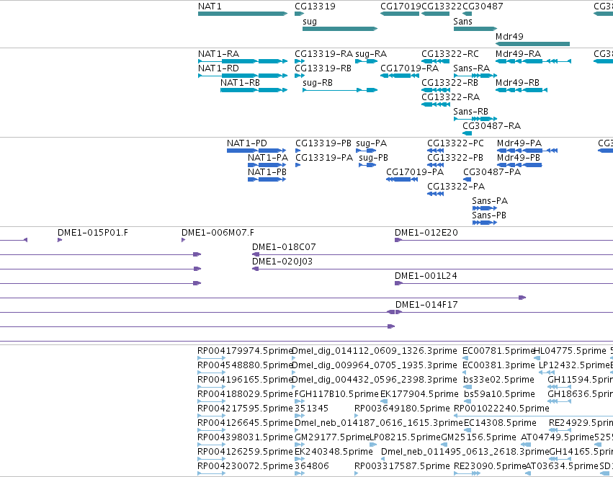
Task: Select the DME1-020J03 BAC label
Action: coord(282,262)
